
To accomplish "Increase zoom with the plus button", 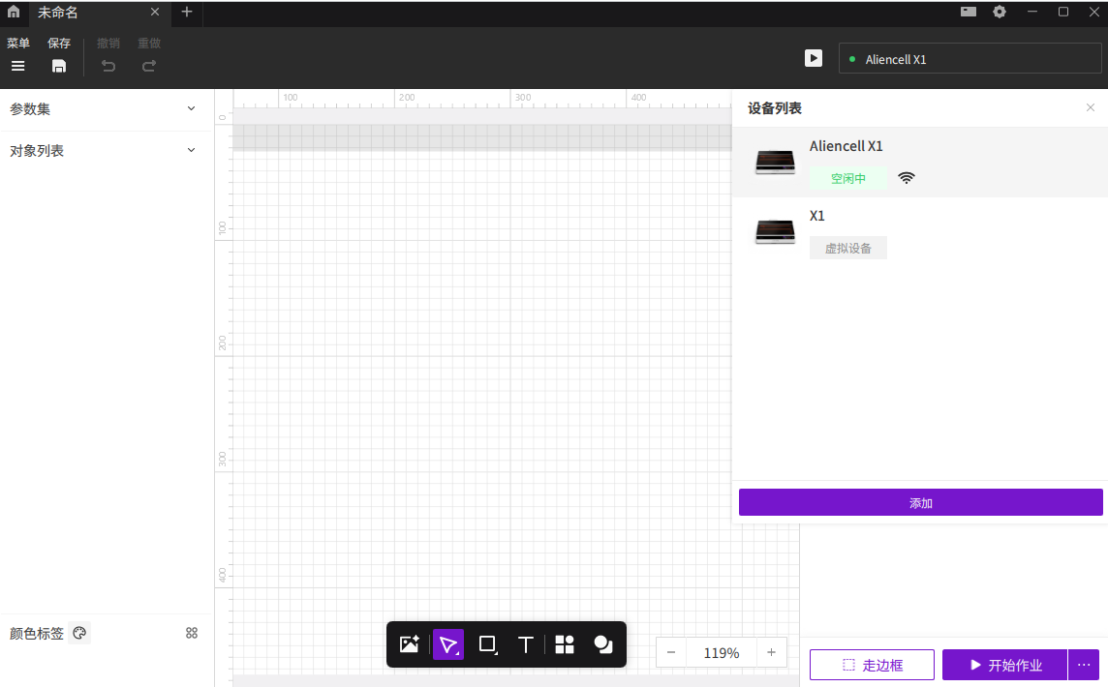I will (771, 652).
